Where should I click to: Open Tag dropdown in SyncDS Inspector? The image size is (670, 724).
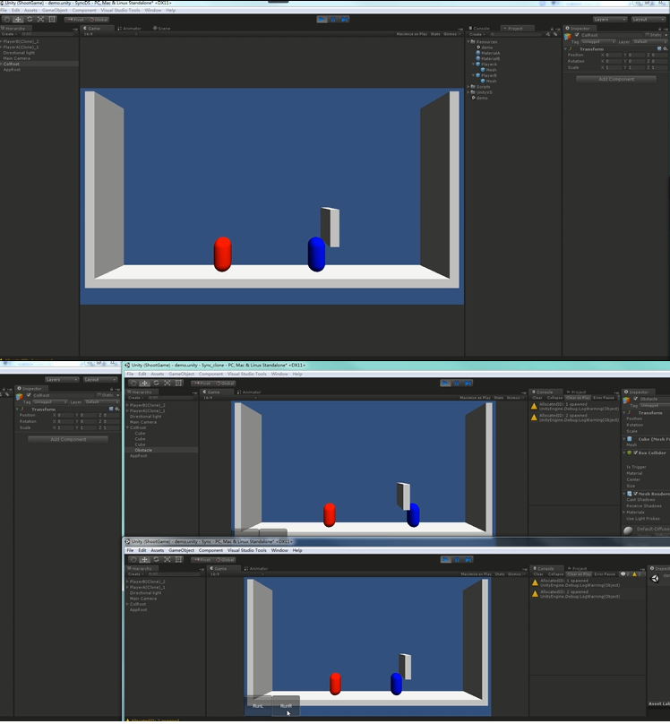[x=598, y=42]
